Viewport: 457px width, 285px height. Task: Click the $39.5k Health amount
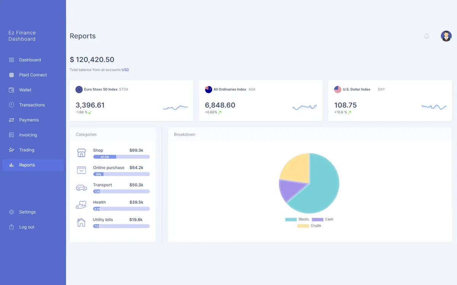tap(136, 203)
